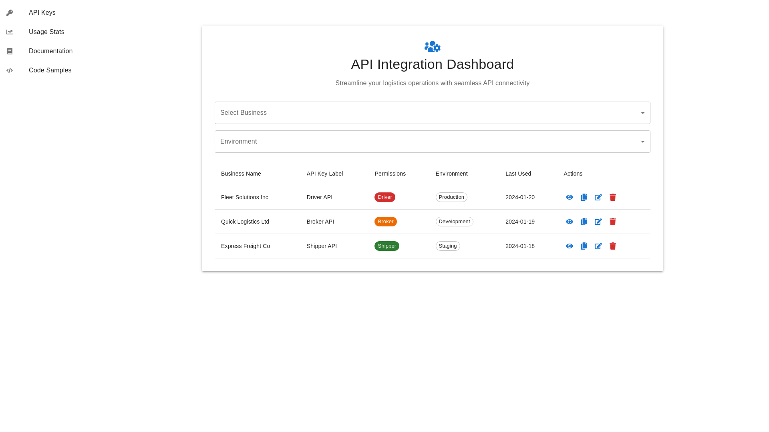Expand the Environment dropdown

pyautogui.click(x=432, y=141)
